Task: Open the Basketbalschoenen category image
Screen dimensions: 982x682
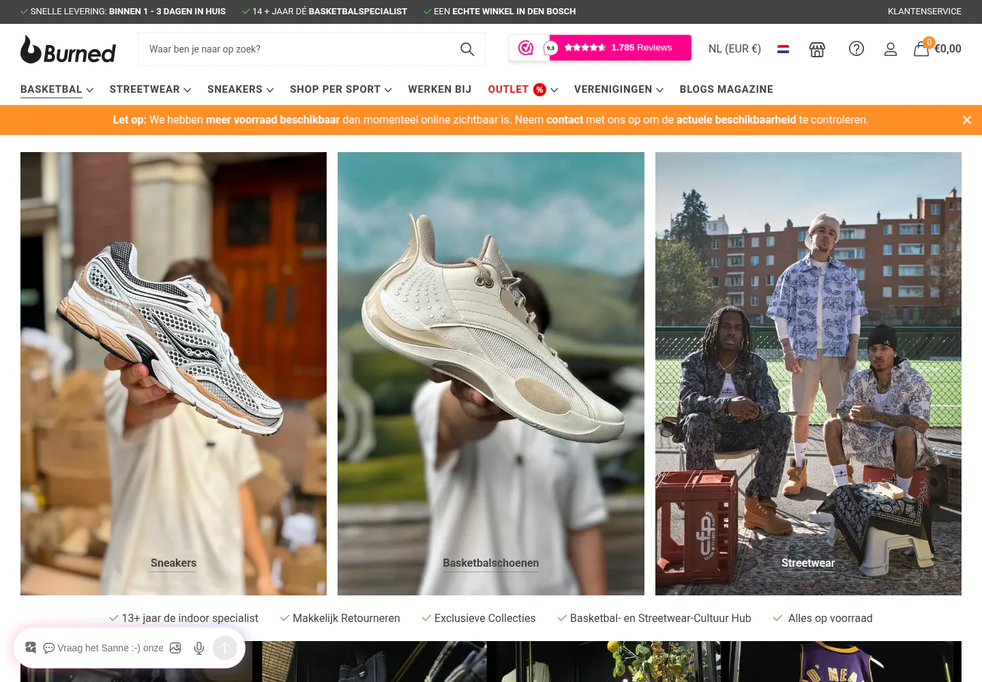Action: [x=490, y=374]
